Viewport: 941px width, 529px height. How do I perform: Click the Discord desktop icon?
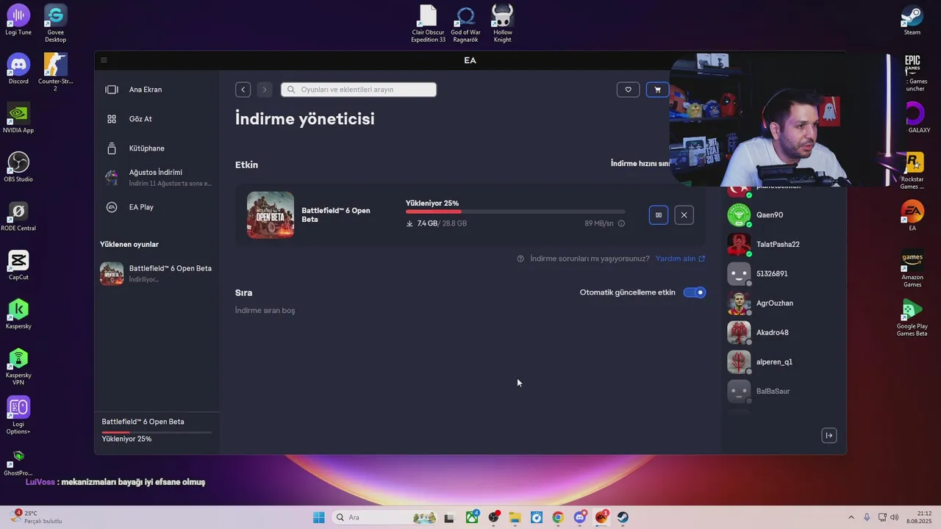click(x=18, y=69)
